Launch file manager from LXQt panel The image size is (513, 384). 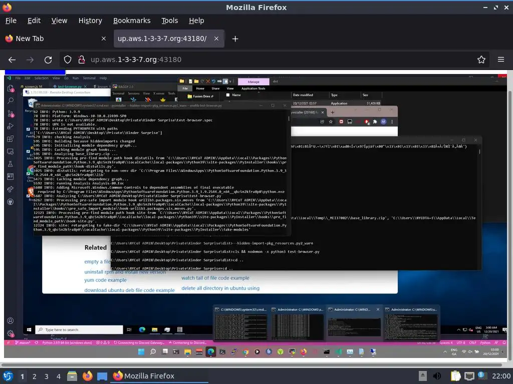(x=72, y=376)
